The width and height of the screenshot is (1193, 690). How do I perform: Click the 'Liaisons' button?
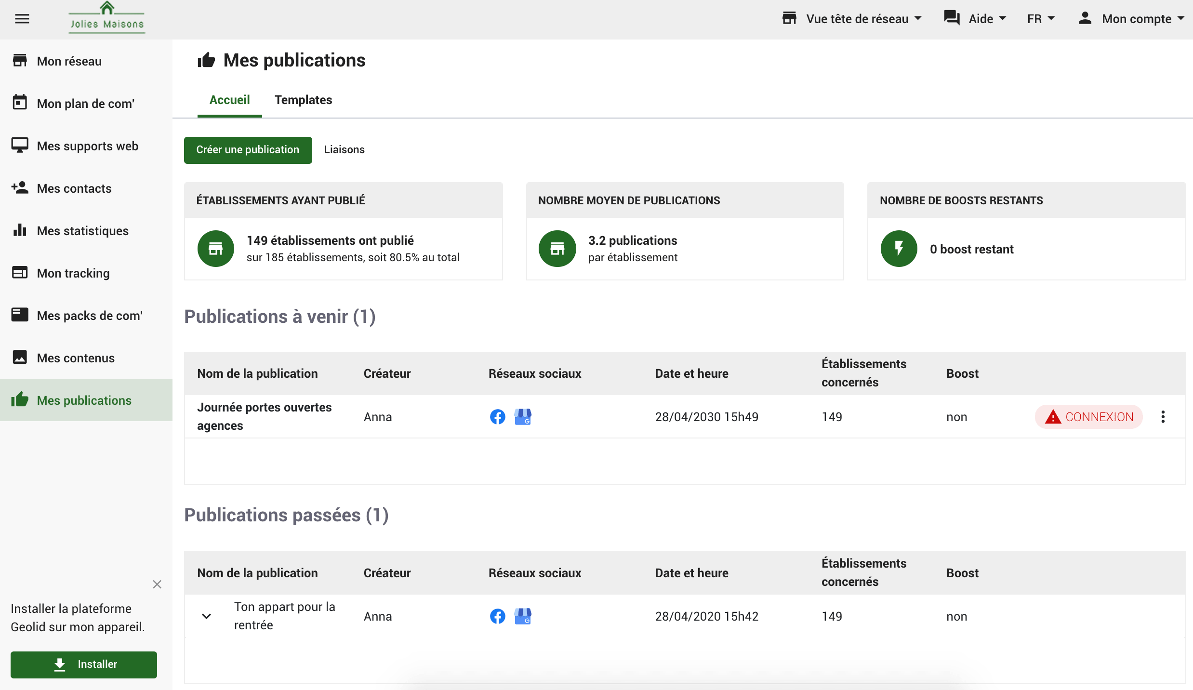pyautogui.click(x=344, y=149)
